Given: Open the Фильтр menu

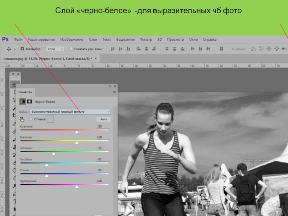Looking at the screenshot, I should (x=146, y=40).
